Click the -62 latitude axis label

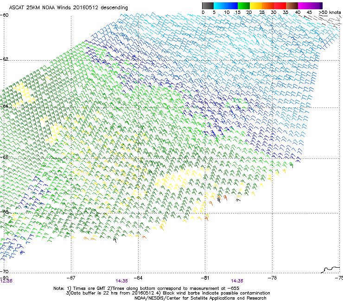coord(4,59)
